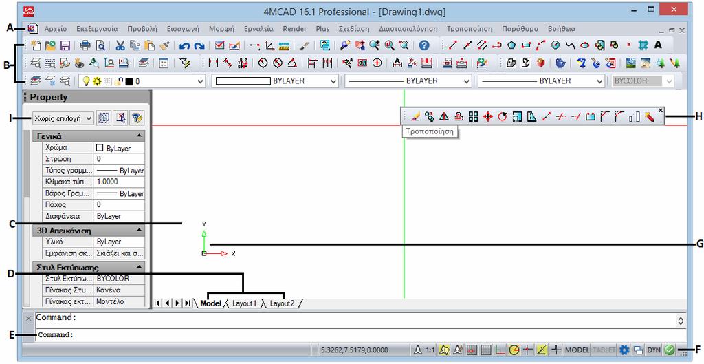Screen dimensions: 704x364
Task: Toggle snap in status bar
Action: click(472, 350)
